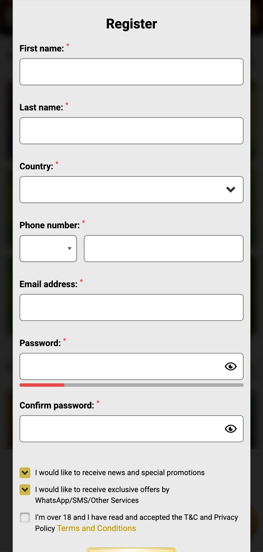This screenshot has height=552, width=263.
Task: Click the phone code dropdown arrow
Action: pyautogui.click(x=69, y=248)
